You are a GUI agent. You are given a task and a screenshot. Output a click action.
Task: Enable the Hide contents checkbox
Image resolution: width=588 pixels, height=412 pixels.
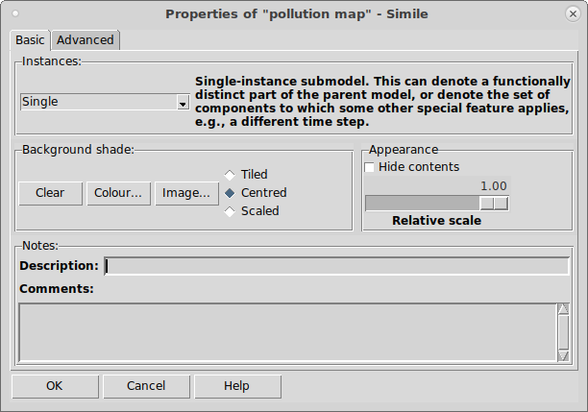click(x=369, y=167)
